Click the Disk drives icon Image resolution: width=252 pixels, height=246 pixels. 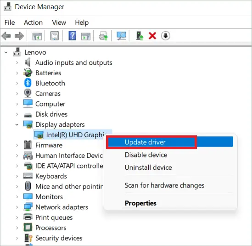click(x=28, y=115)
